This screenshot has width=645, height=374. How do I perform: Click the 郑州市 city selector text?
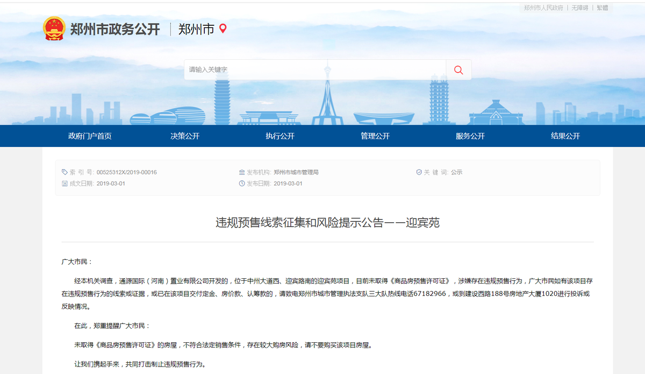pos(196,29)
